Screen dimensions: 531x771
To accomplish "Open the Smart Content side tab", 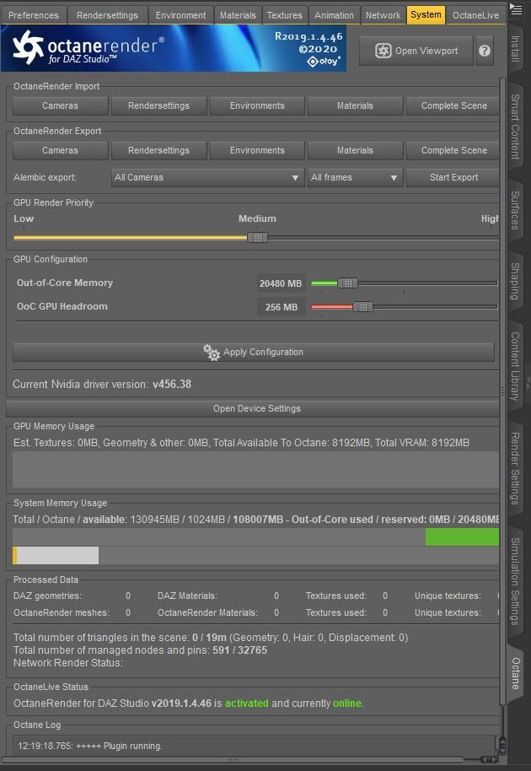I will pyautogui.click(x=515, y=127).
